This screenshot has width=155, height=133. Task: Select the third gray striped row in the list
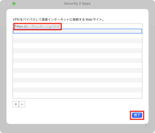(78, 60)
